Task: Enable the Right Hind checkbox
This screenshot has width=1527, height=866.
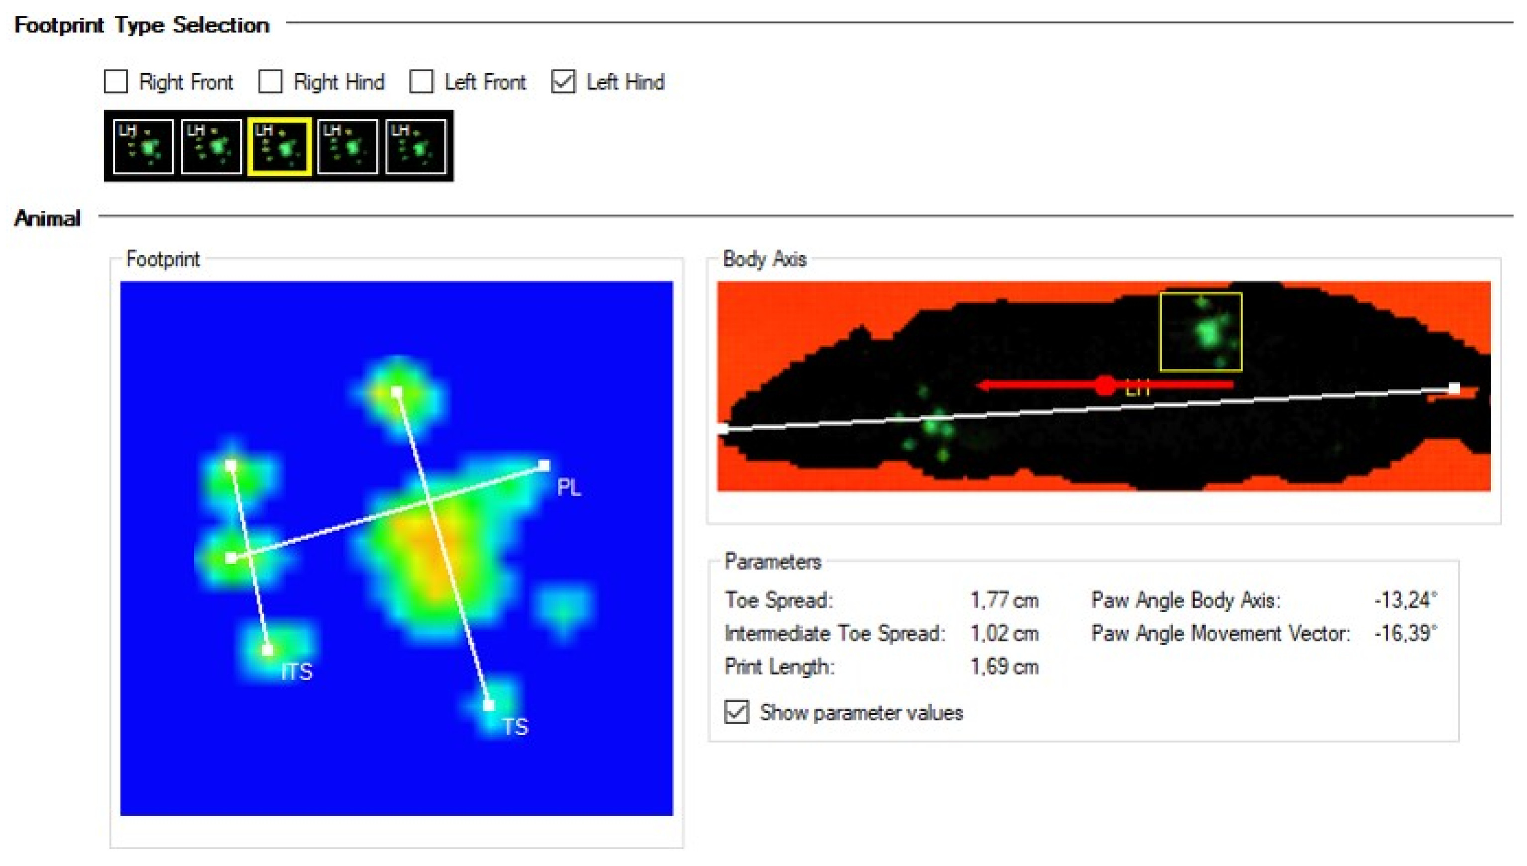Action: coord(270,82)
